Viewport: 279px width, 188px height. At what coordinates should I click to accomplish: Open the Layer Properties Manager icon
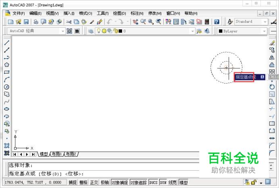point(91,31)
